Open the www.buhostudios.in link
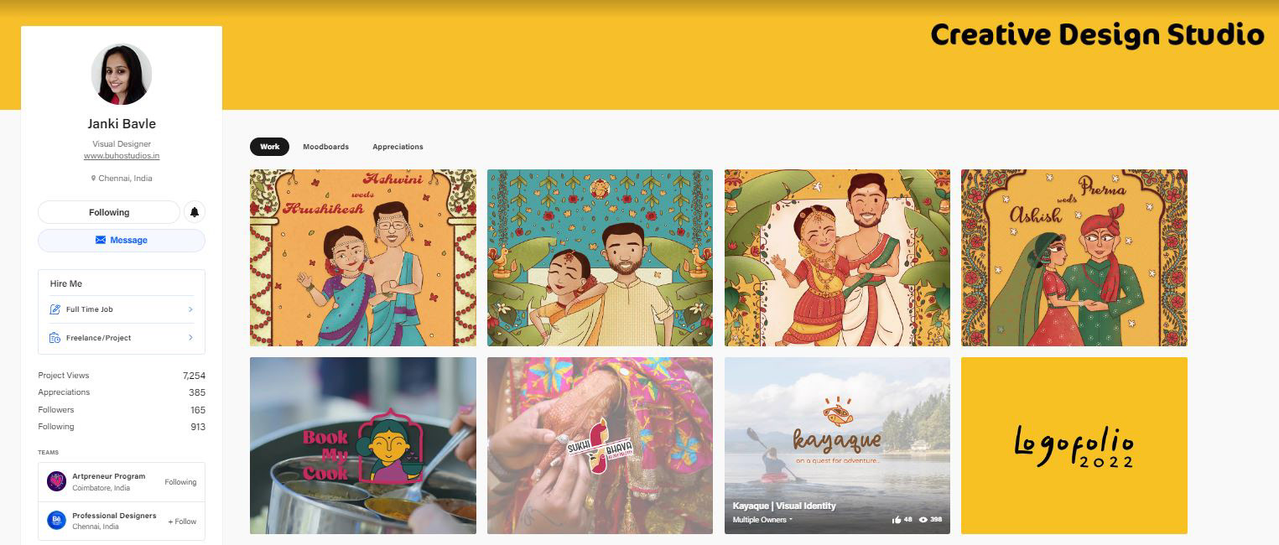1279x545 pixels. coord(122,156)
